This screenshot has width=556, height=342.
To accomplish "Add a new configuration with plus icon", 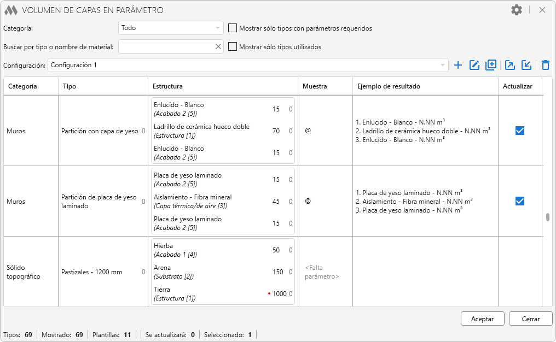I will [458, 66].
